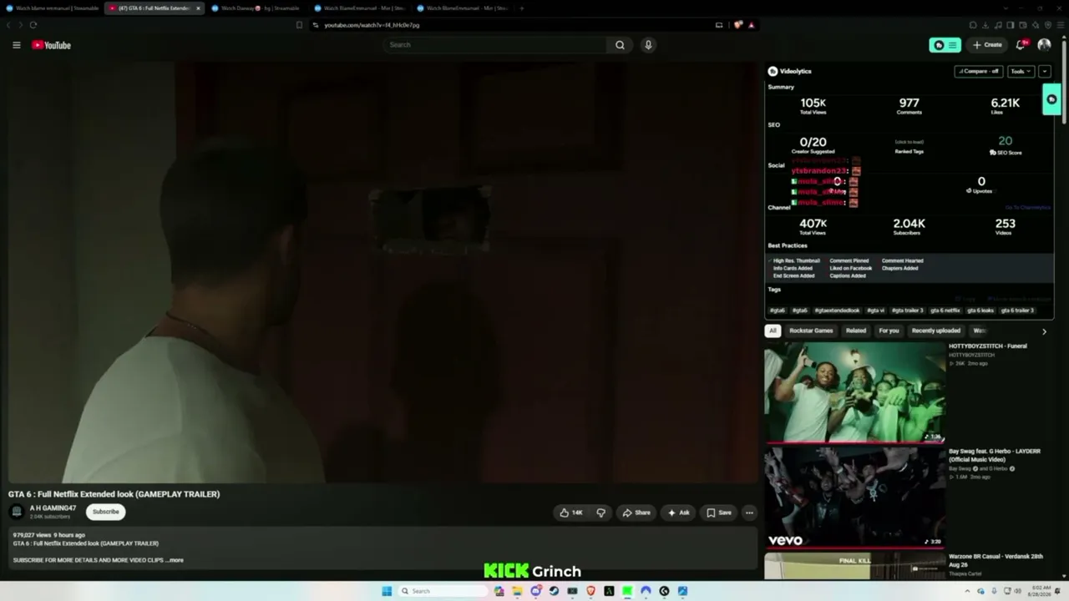Select the Recently uploaded filter chip
The image size is (1069, 601).
936,331
